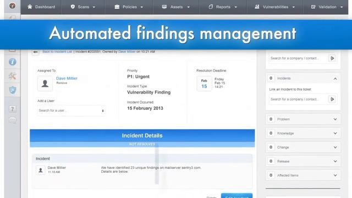
Task: Open Dave Millier owner link in header
Action: [x=127, y=52]
